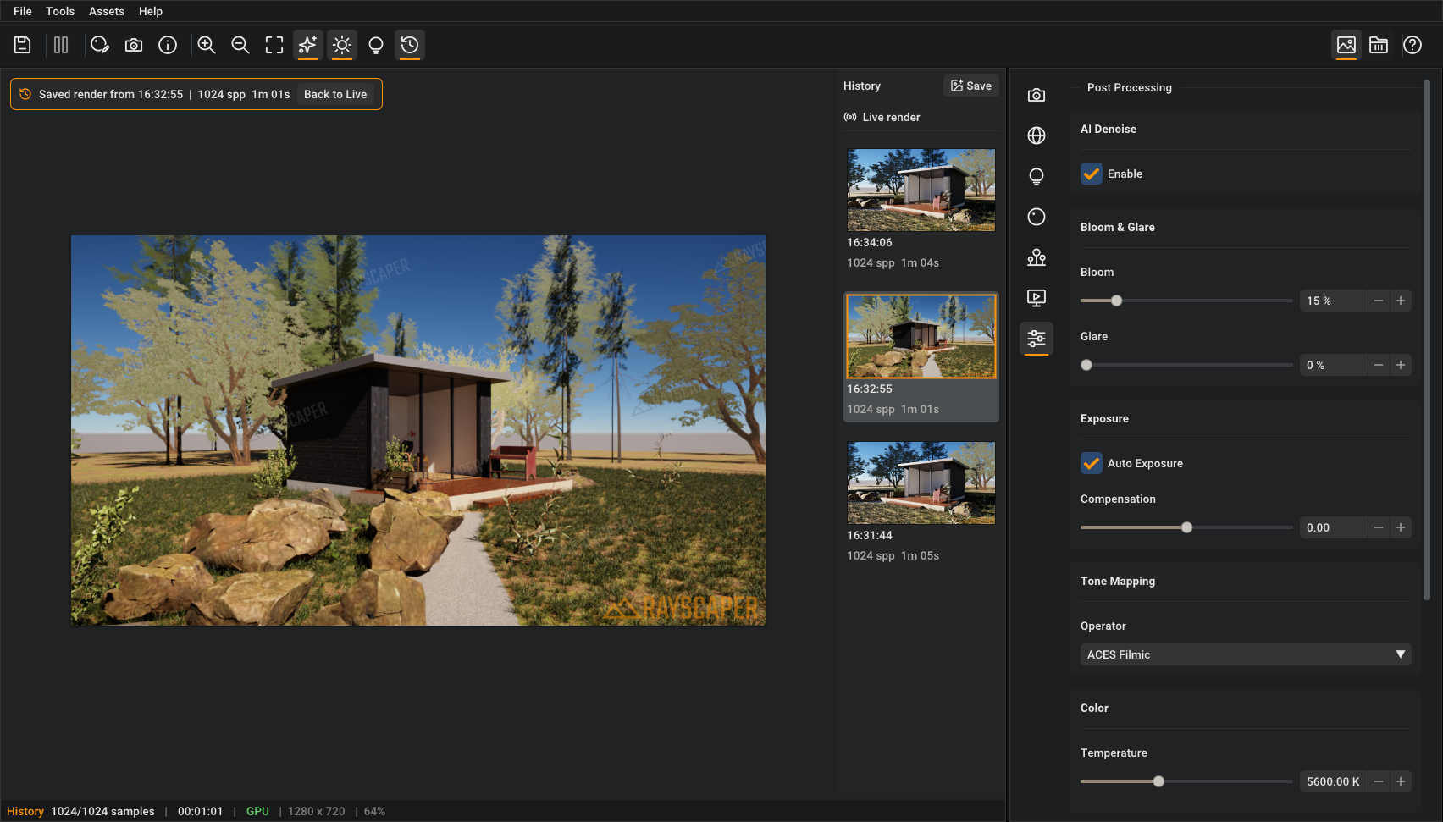Image resolution: width=1443 pixels, height=822 pixels.
Task: Select the 16:34:06 render thumbnail
Action: tap(921, 190)
